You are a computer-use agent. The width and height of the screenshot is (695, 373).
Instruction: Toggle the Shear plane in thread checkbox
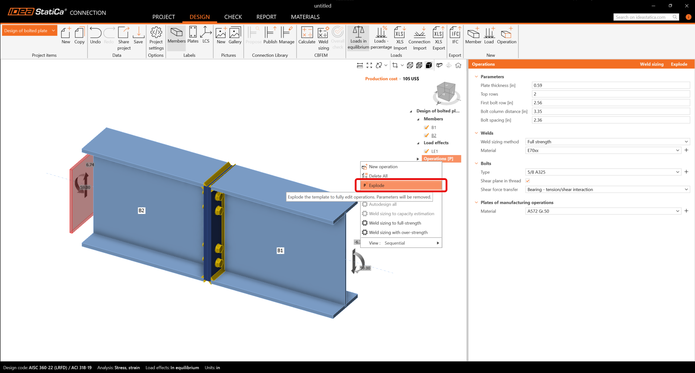[528, 181]
